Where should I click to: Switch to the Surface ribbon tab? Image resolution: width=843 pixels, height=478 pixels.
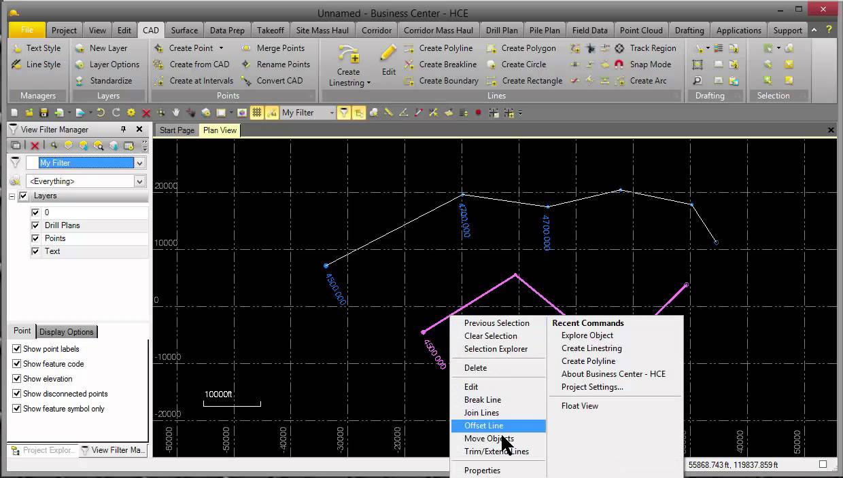(184, 30)
